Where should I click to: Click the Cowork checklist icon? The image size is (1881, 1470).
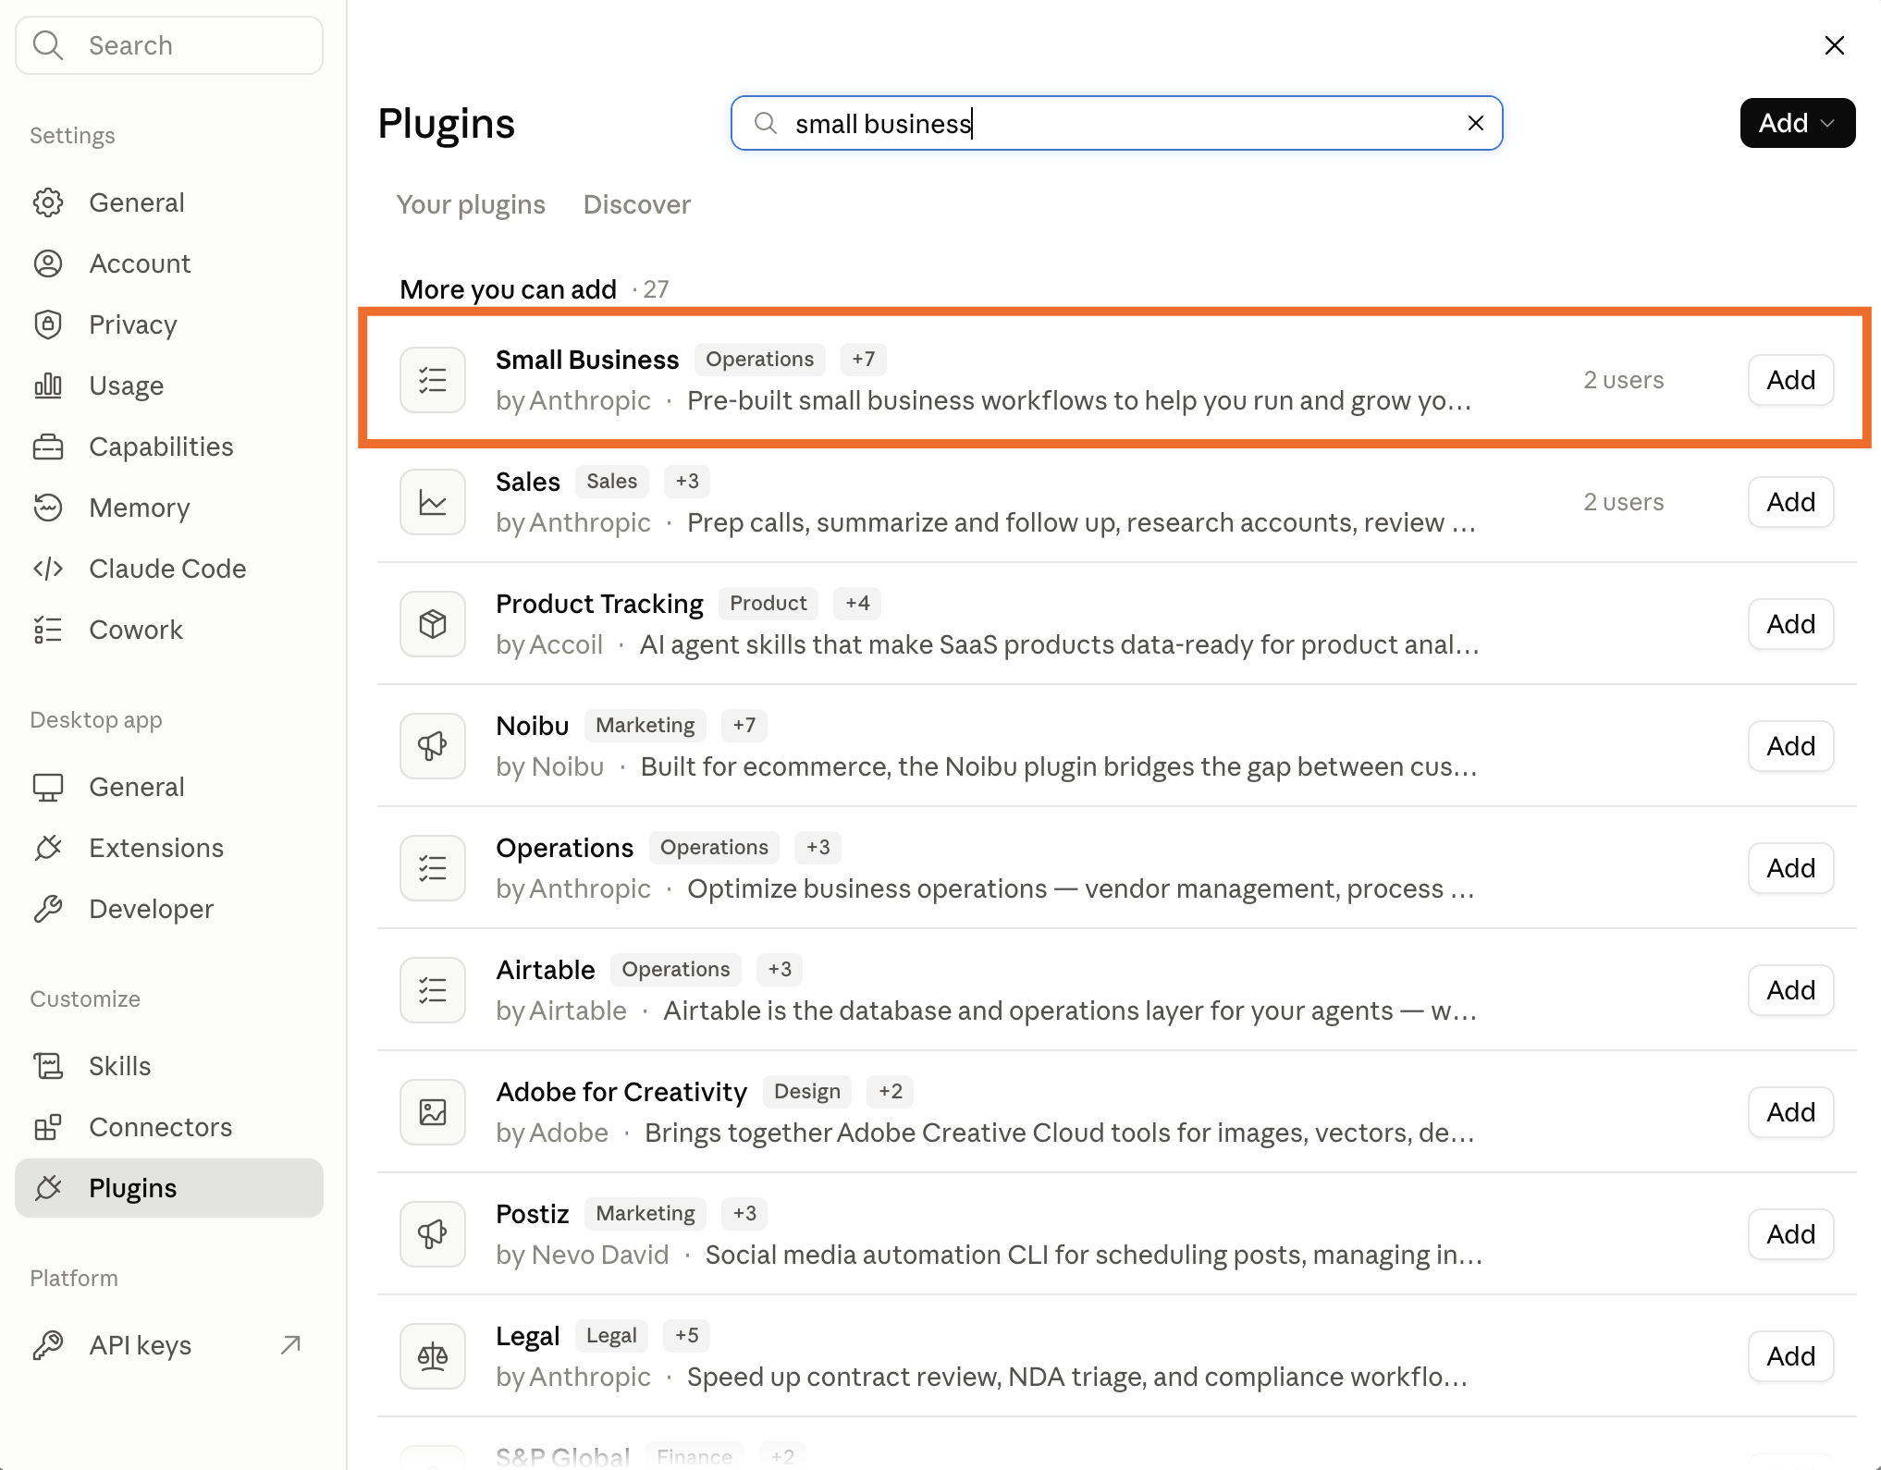click(48, 630)
